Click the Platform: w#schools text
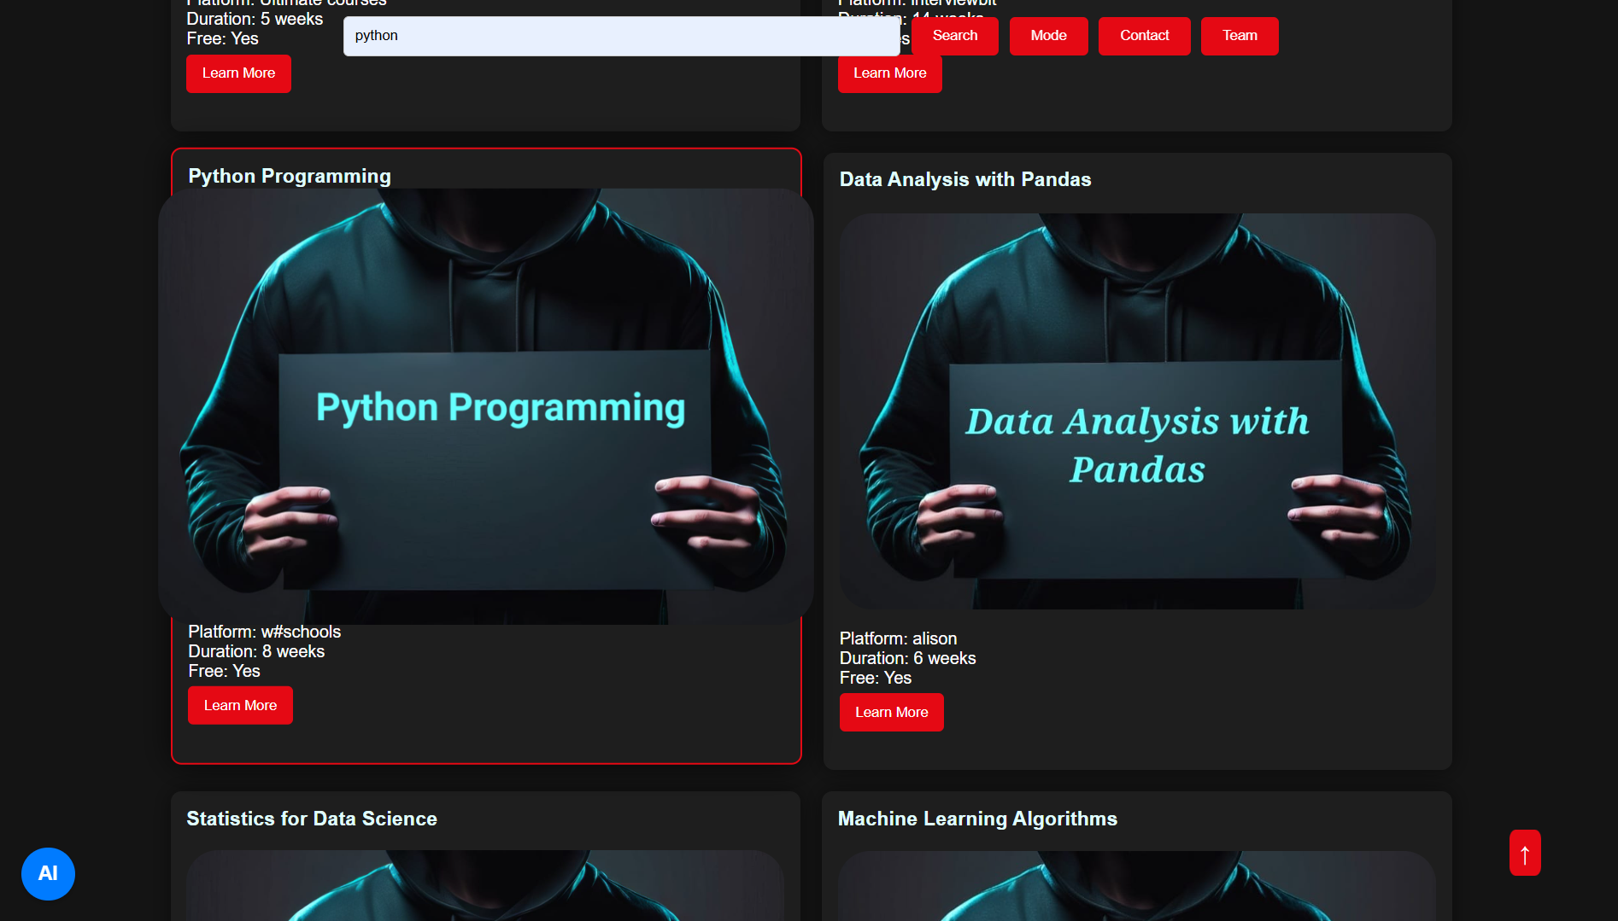Screen dimensions: 1618x921 (265, 632)
